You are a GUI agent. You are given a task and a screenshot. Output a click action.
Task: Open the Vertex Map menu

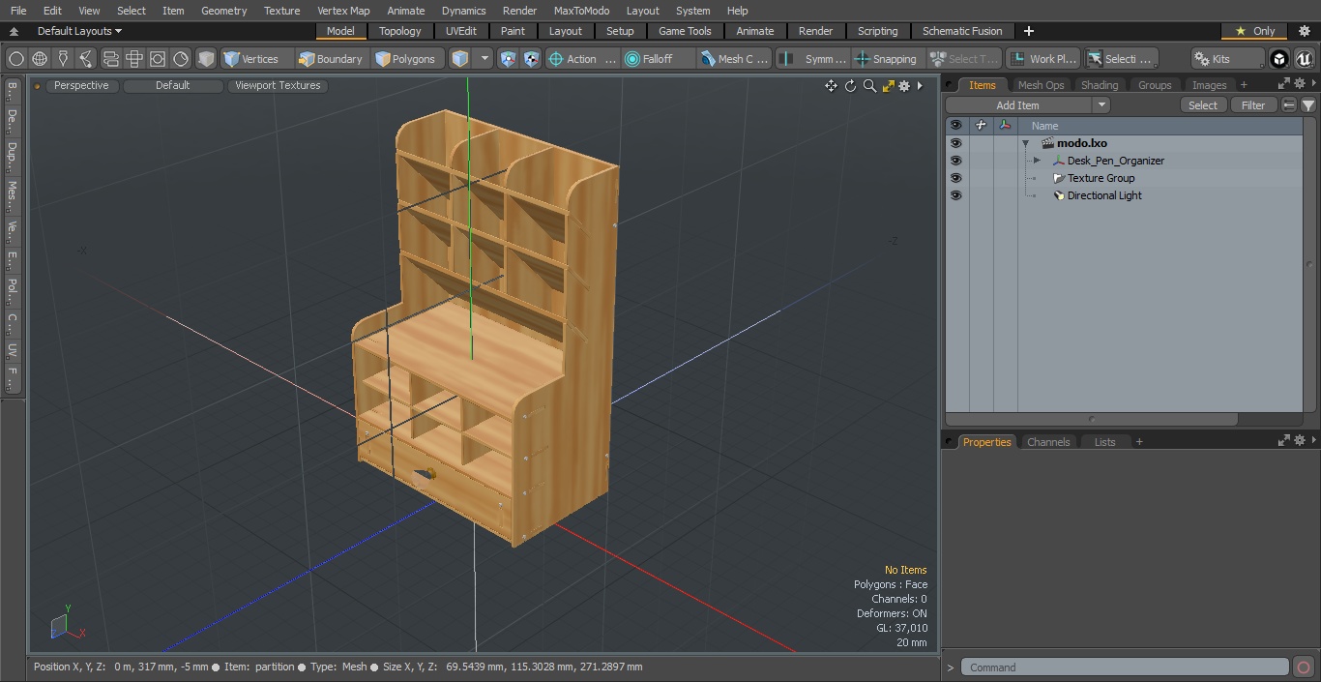click(343, 11)
